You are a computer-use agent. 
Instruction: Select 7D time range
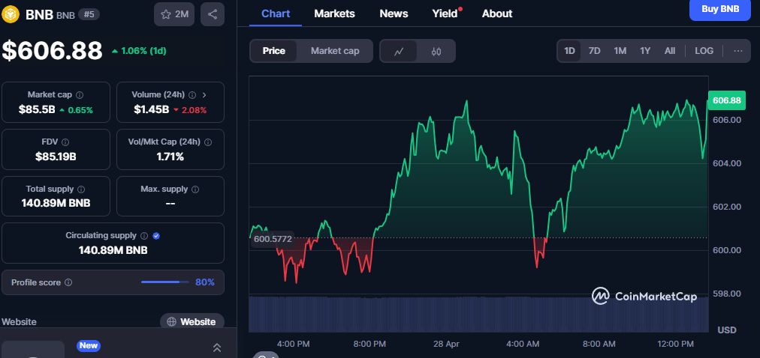coord(594,51)
